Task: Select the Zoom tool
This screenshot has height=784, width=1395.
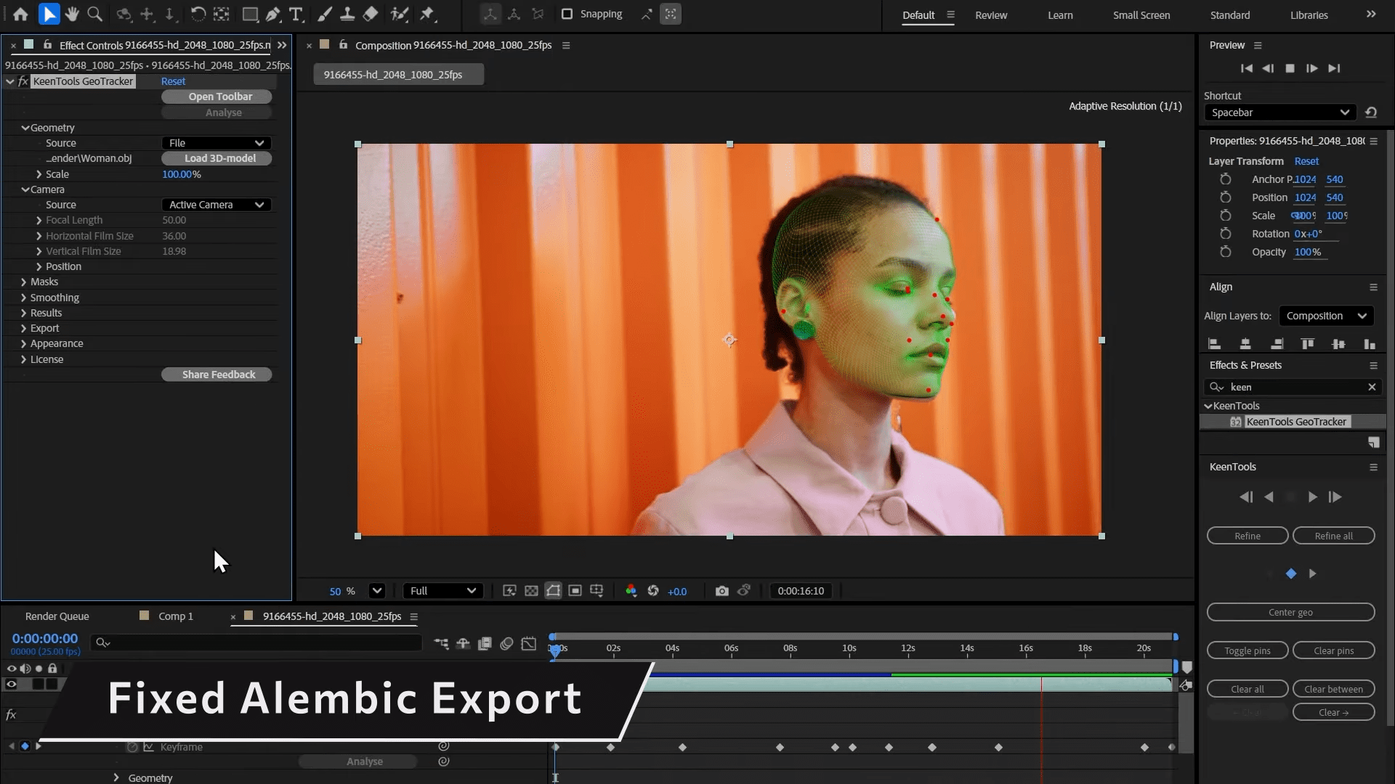Action: (94, 15)
